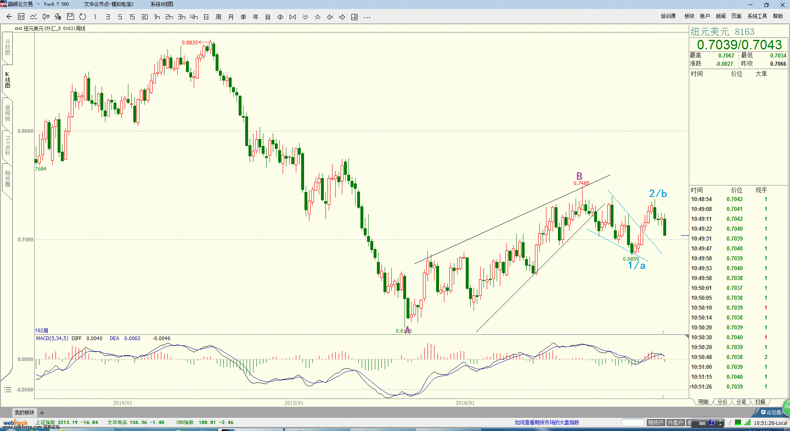Image resolution: width=790 pixels, height=431 pixels.
Task: Open the 培训课 menu
Action: tap(668, 16)
